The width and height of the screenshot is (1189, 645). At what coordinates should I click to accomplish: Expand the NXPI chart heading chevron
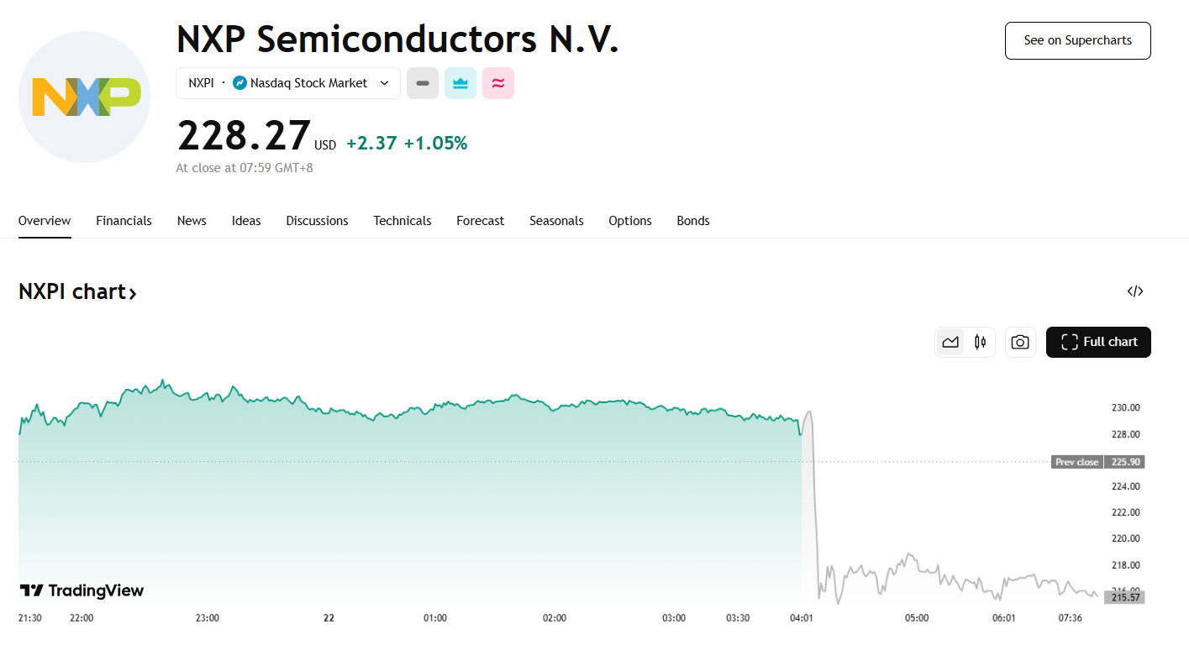pyautogui.click(x=133, y=293)
